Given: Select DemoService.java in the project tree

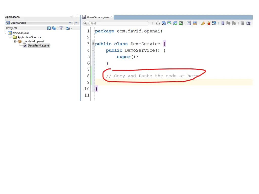Looking at the screenshot, I should (38, 45).
